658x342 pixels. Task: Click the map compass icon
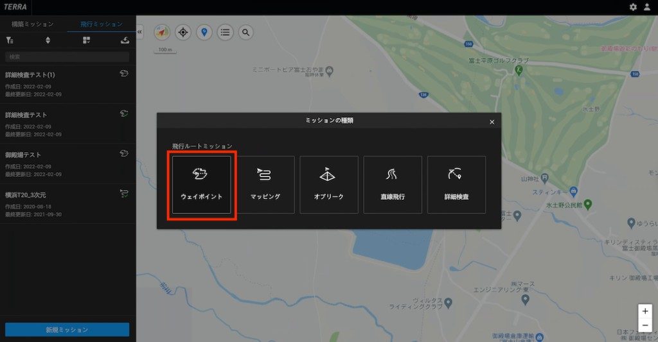pos(163,32)
